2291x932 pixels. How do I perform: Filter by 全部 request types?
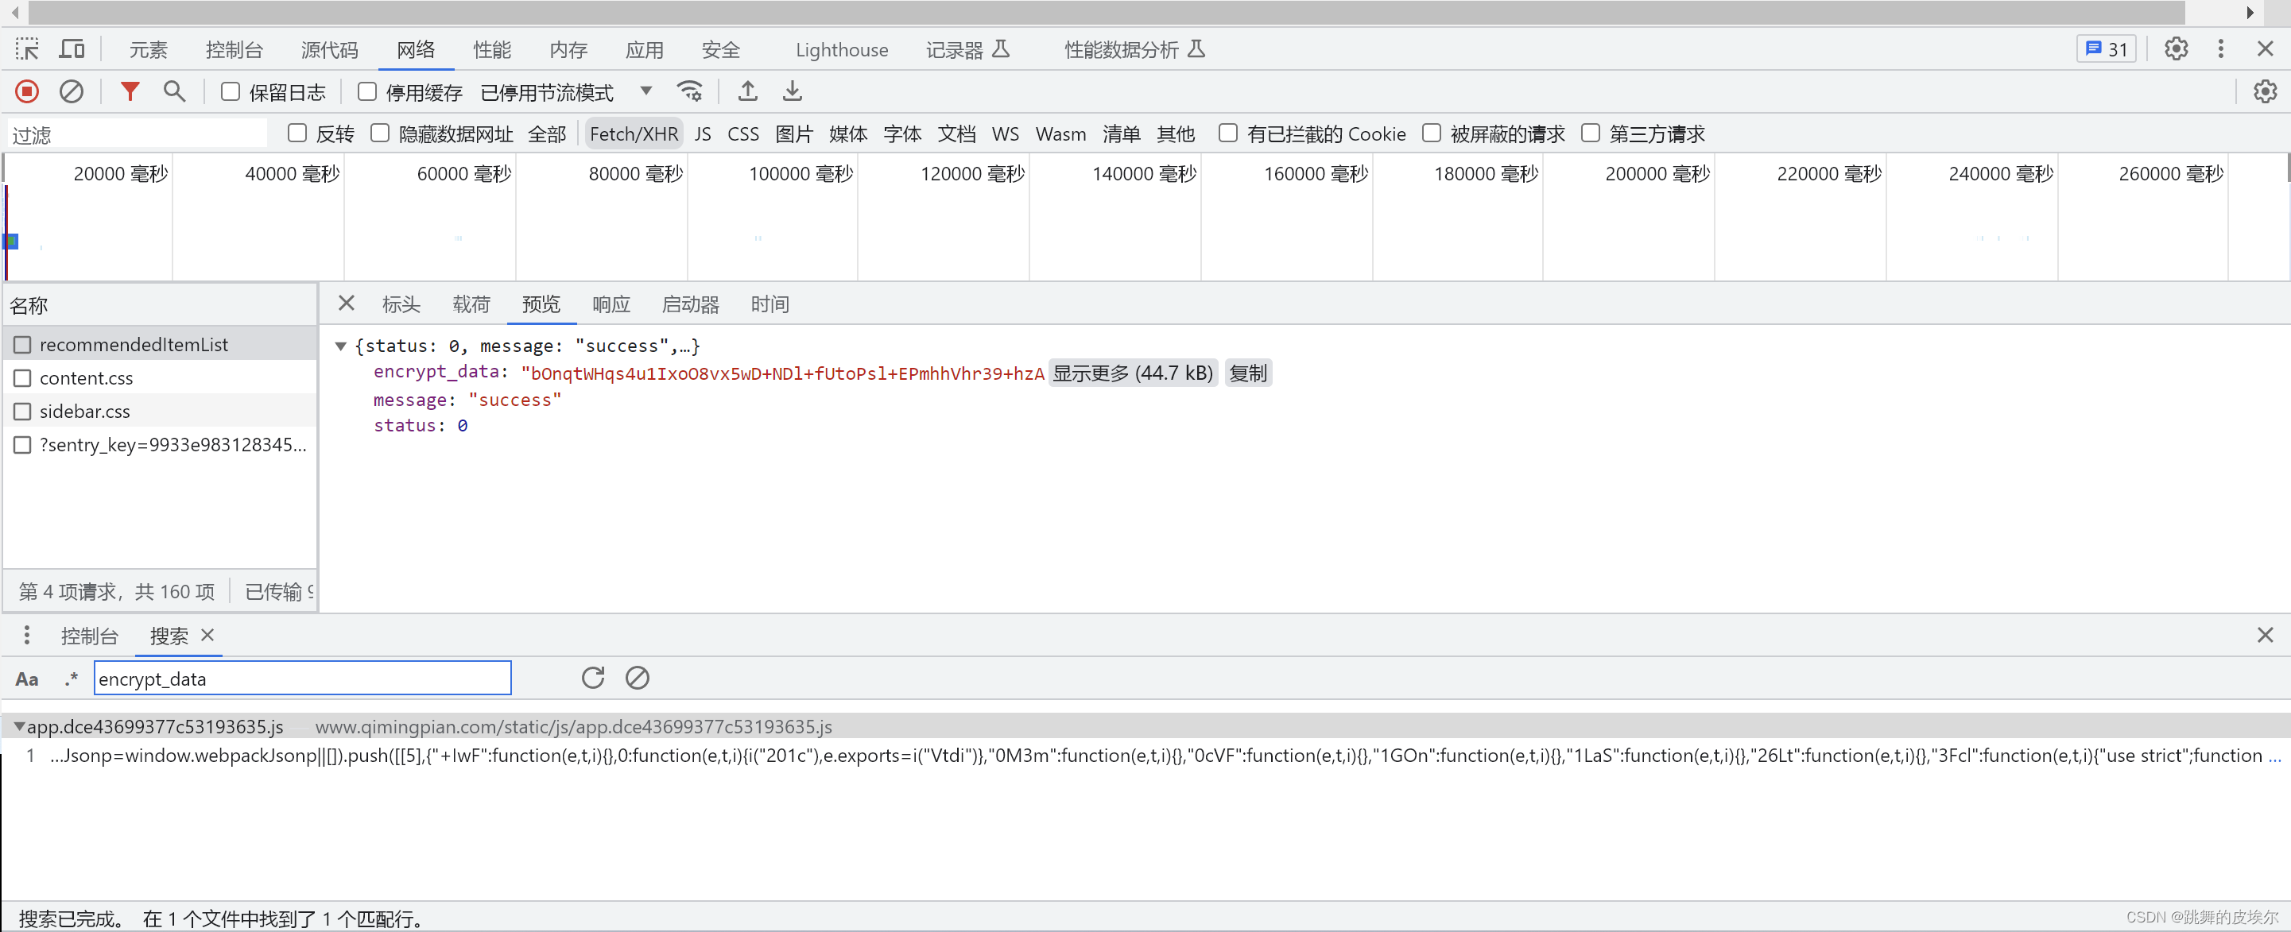click(x=547, y=134)
